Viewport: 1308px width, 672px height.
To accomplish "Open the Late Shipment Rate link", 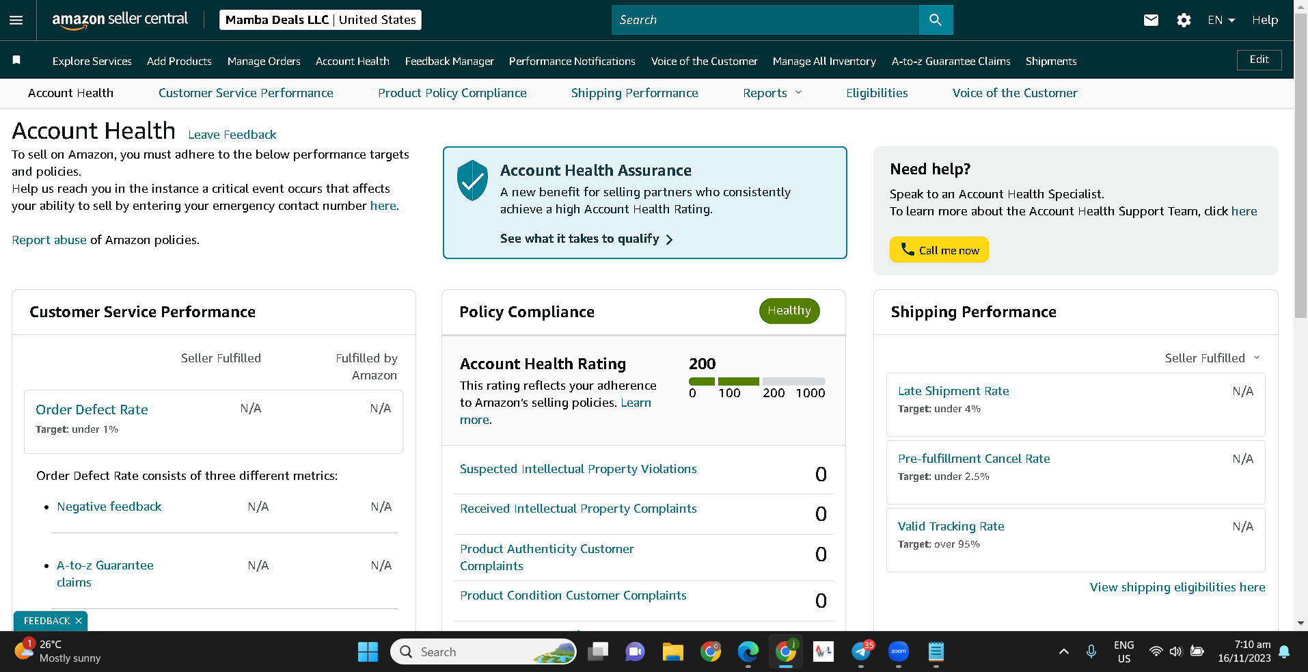I will 953,391.
